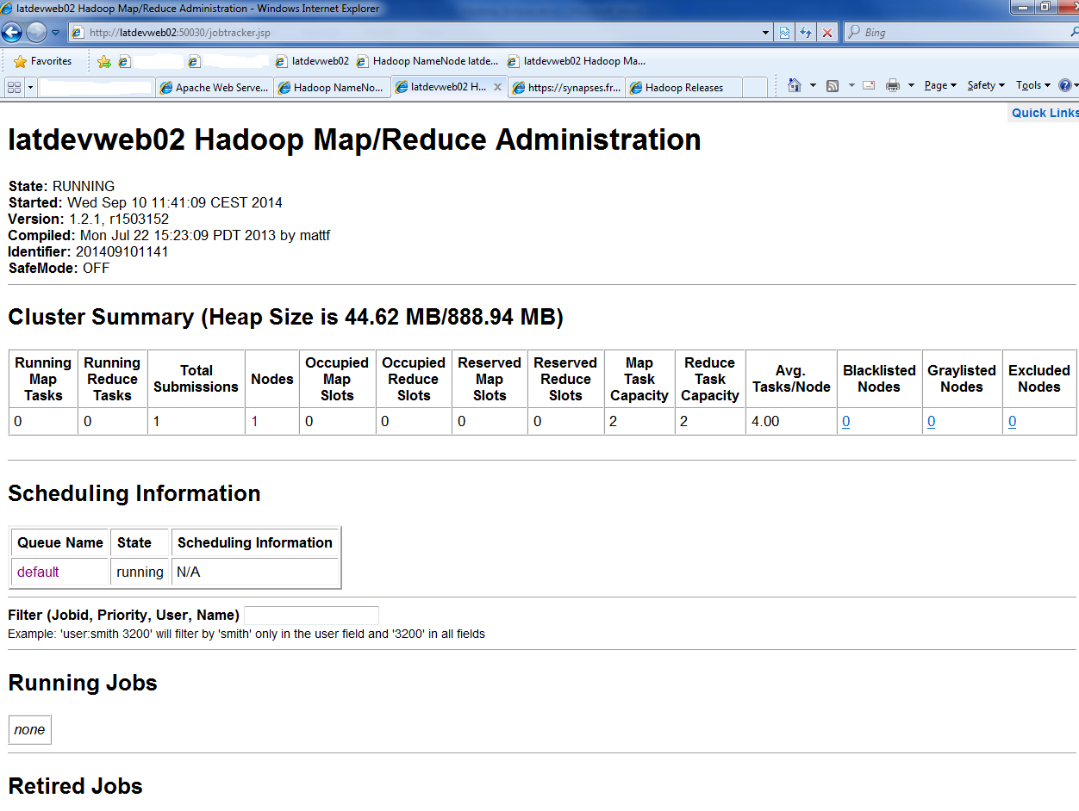Switch to the Hadoop Releases tab
The height and width of the screenshot is (811, 1079).
(684, 87)
